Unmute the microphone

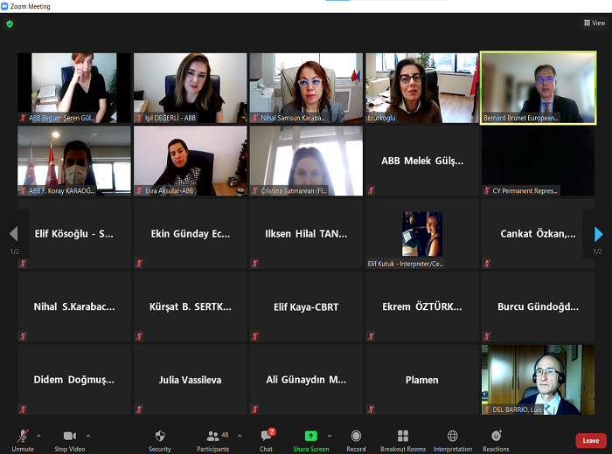pyautogui.click(x=23, y=437)
